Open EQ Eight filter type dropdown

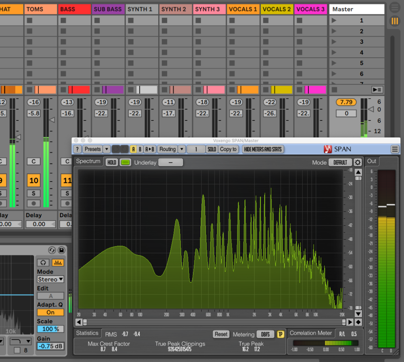coord(21,341)
